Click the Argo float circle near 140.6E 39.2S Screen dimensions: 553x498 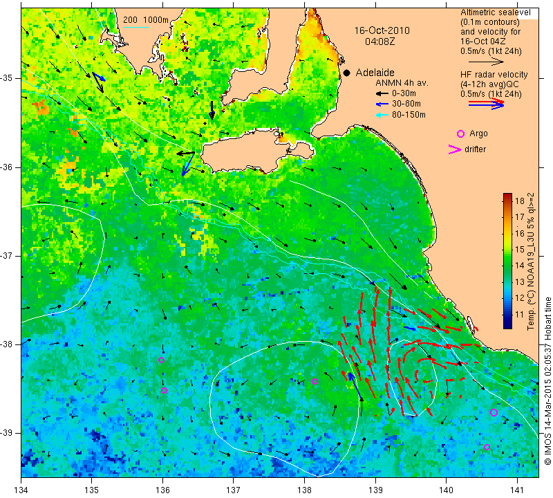(487, 448)
